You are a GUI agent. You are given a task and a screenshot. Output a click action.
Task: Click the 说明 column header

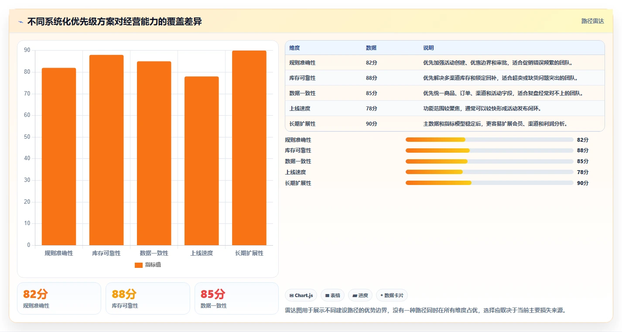(428, 48)
